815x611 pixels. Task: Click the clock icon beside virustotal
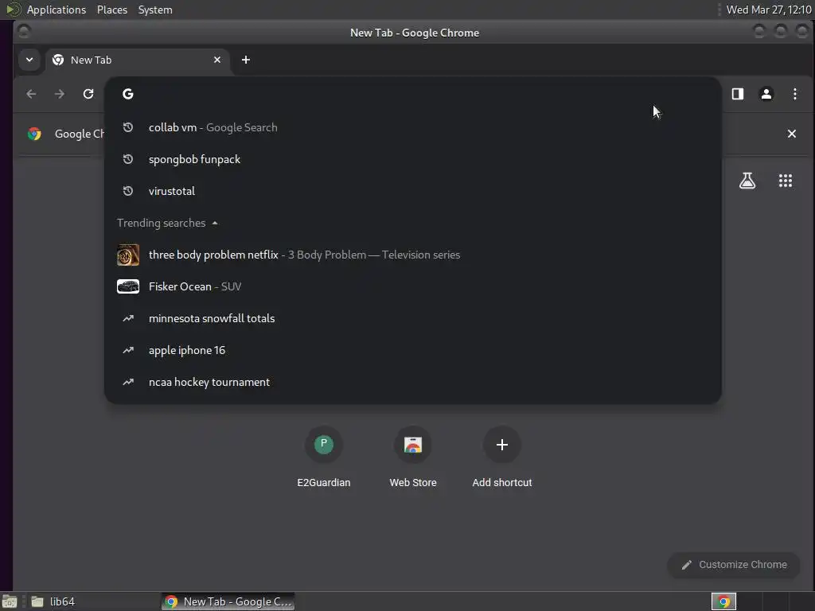coord(128,191)
